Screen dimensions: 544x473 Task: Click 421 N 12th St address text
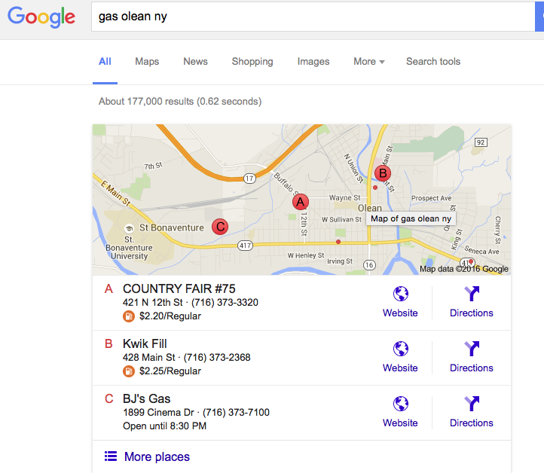click(152, 302)
